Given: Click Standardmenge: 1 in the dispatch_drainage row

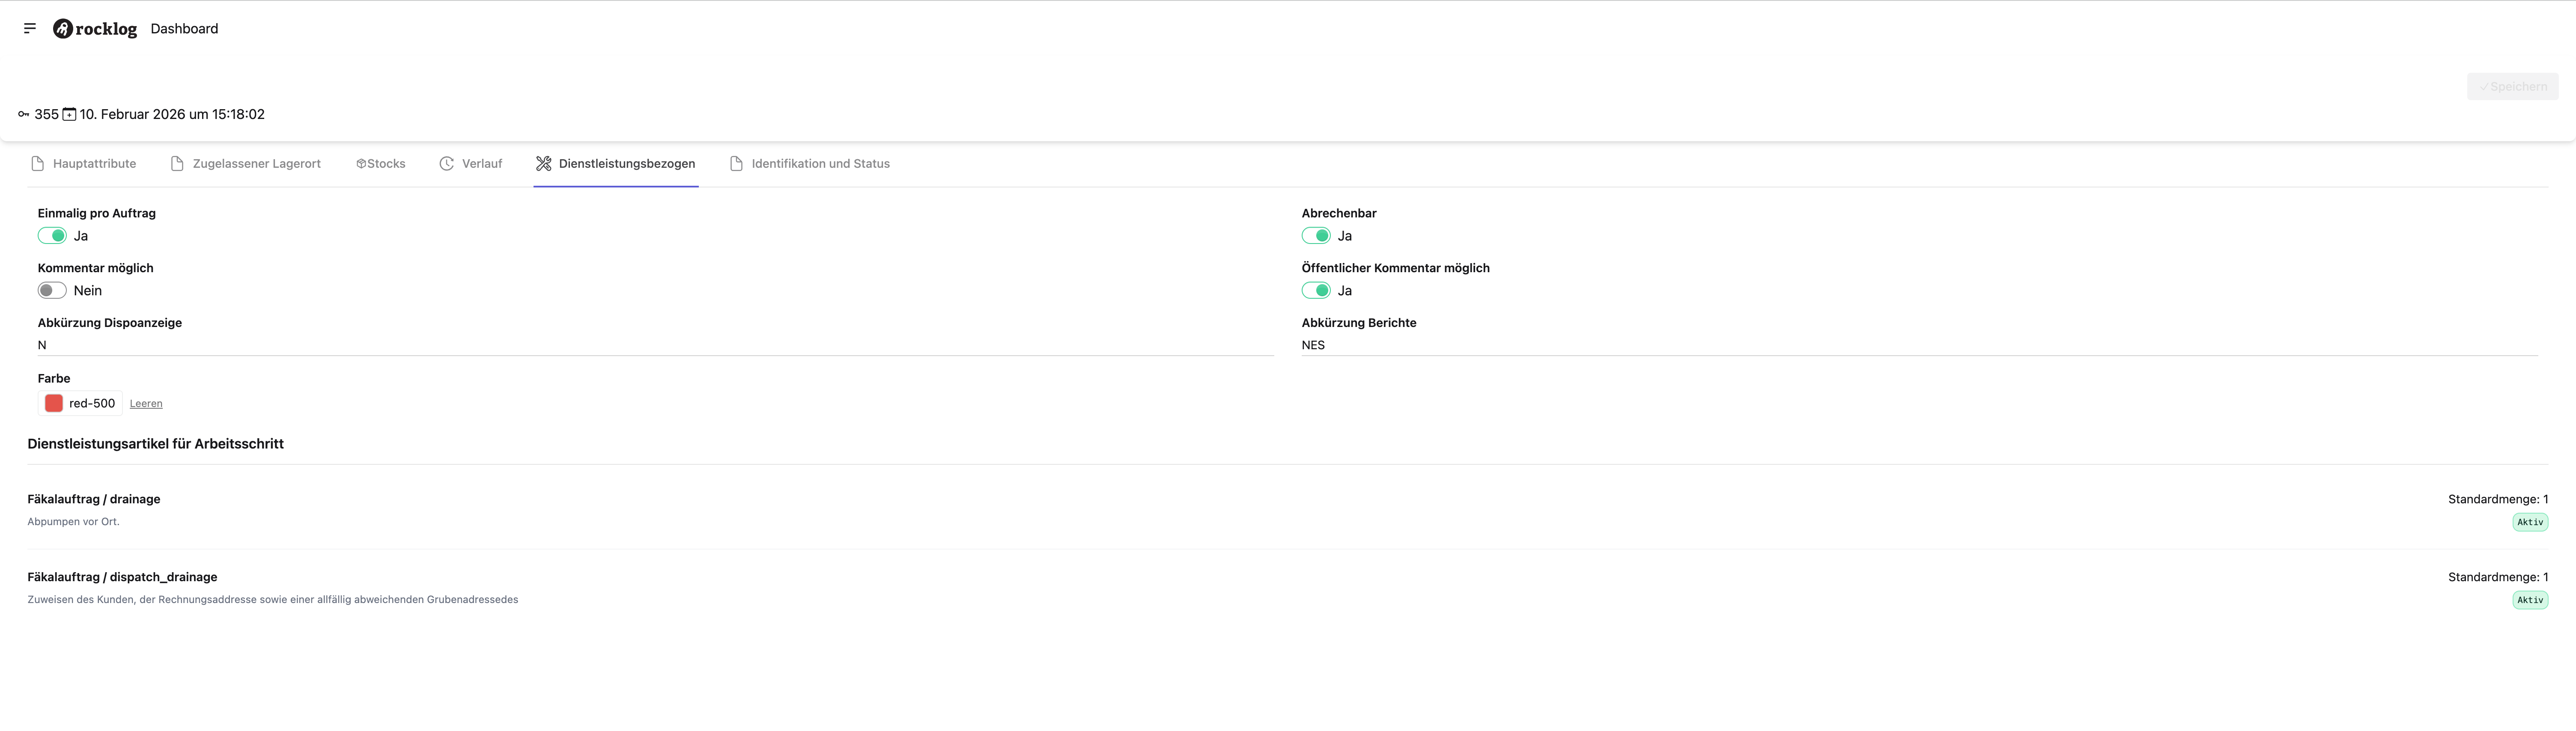Looking at the screenshot, I should pos(2498,577).
